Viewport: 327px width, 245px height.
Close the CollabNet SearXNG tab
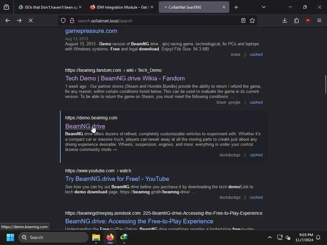[x=224, y=7]
